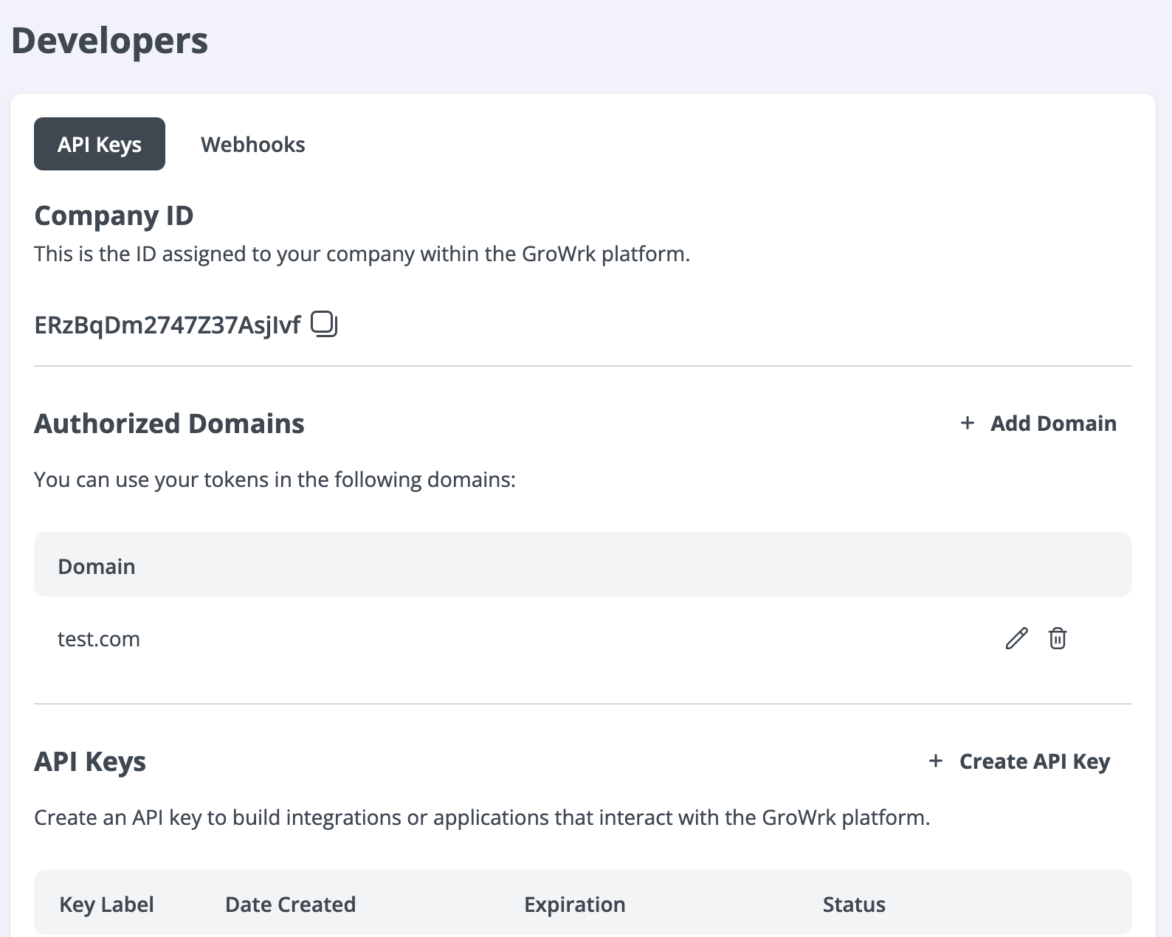Click the 'You can use your tokens' text
The image size is (1172, 937).
(x=275, y=480)
